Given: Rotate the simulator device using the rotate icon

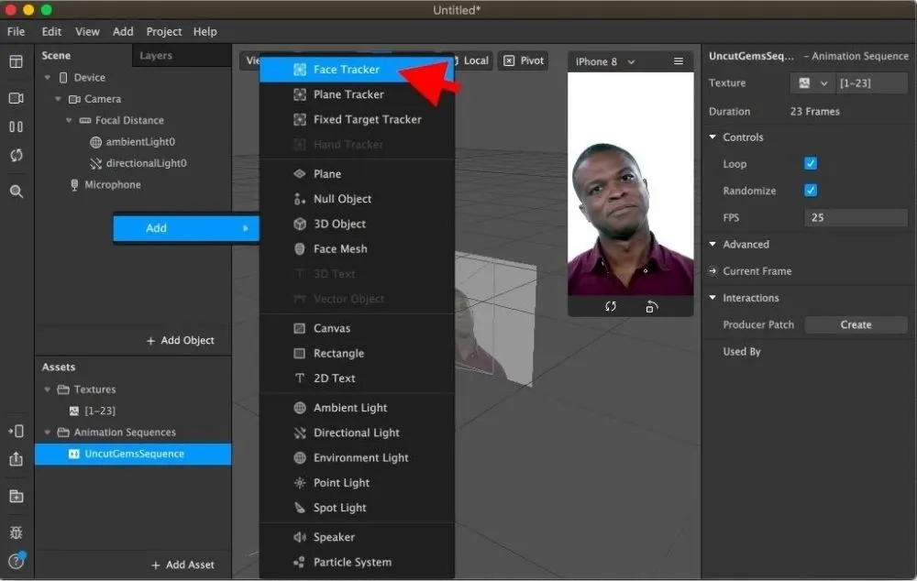Looking at the screenshot, I should tap(651, 307).
